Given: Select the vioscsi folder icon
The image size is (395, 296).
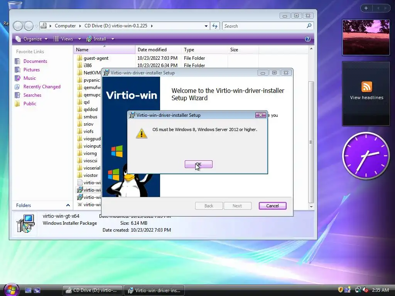Looking at the screenshot, I should tap(79, 161).
